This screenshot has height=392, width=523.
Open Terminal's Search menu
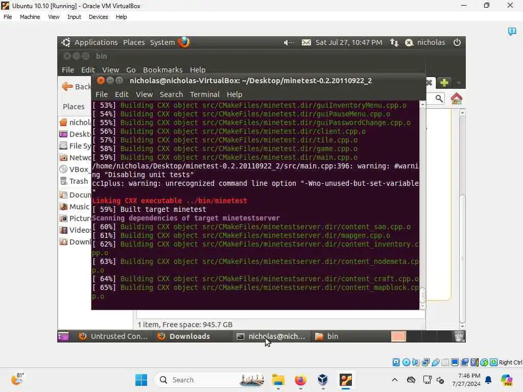(171, 94)
